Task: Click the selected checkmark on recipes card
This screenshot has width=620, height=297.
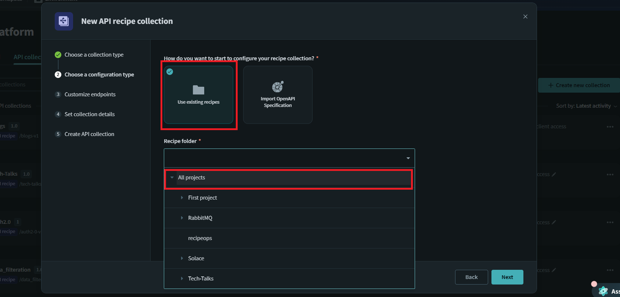Action: (170, 72)
